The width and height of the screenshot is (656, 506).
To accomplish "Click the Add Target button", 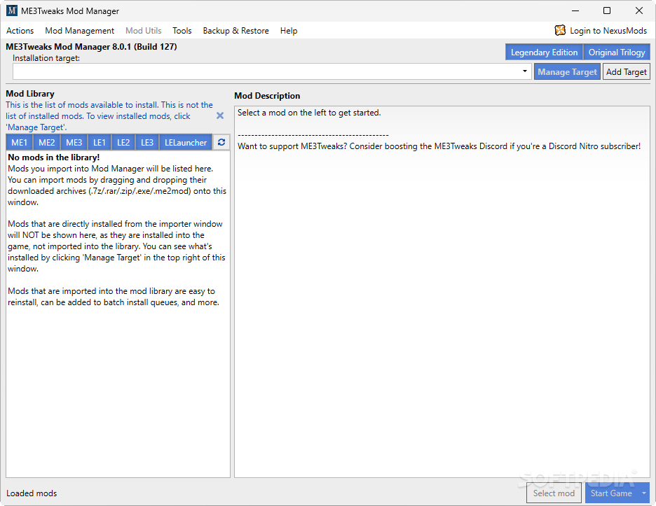I will [627, 72].
